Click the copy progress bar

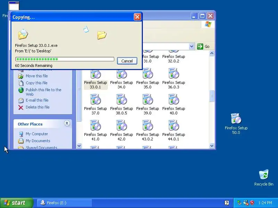[65, 59]
